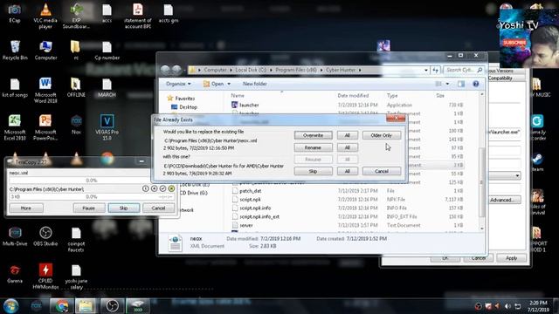This screenshot has height=314, width=559.
Task: Sort files by the Size column
Action: tap(440, 95)
